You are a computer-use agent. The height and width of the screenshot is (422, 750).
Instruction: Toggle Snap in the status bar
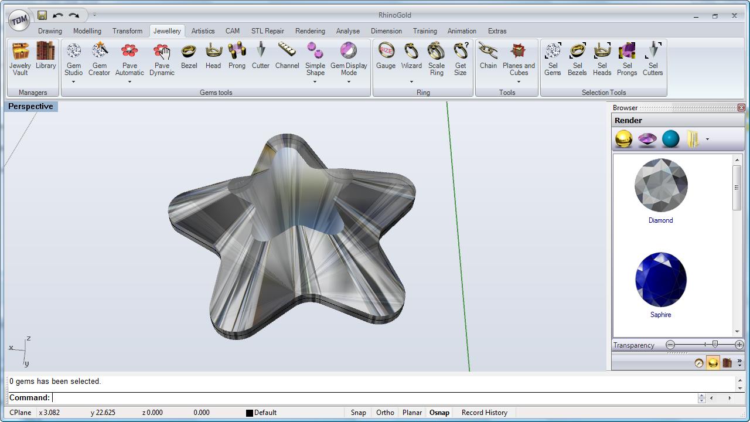(359, 413)
